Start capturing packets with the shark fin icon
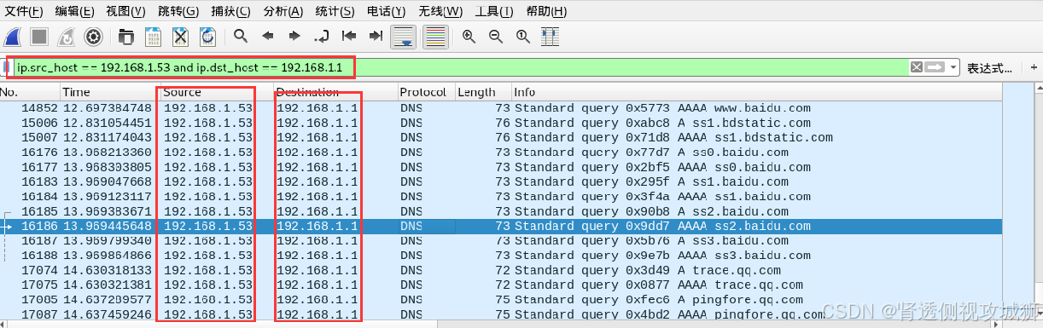 pyautogui.click(x=13, y=36)
